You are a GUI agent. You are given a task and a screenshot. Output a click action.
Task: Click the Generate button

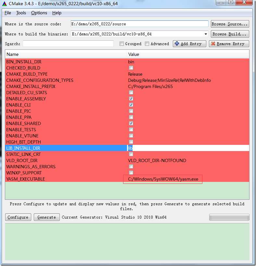pos(47,217)
